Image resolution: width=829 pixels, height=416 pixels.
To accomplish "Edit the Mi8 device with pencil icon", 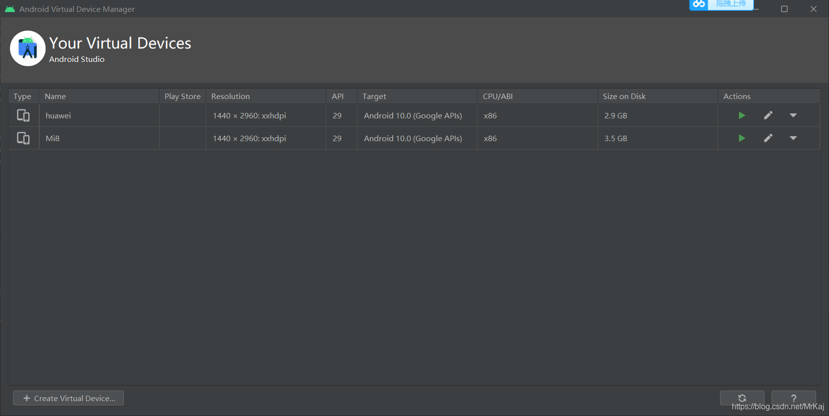I will (x=768, y=138).
